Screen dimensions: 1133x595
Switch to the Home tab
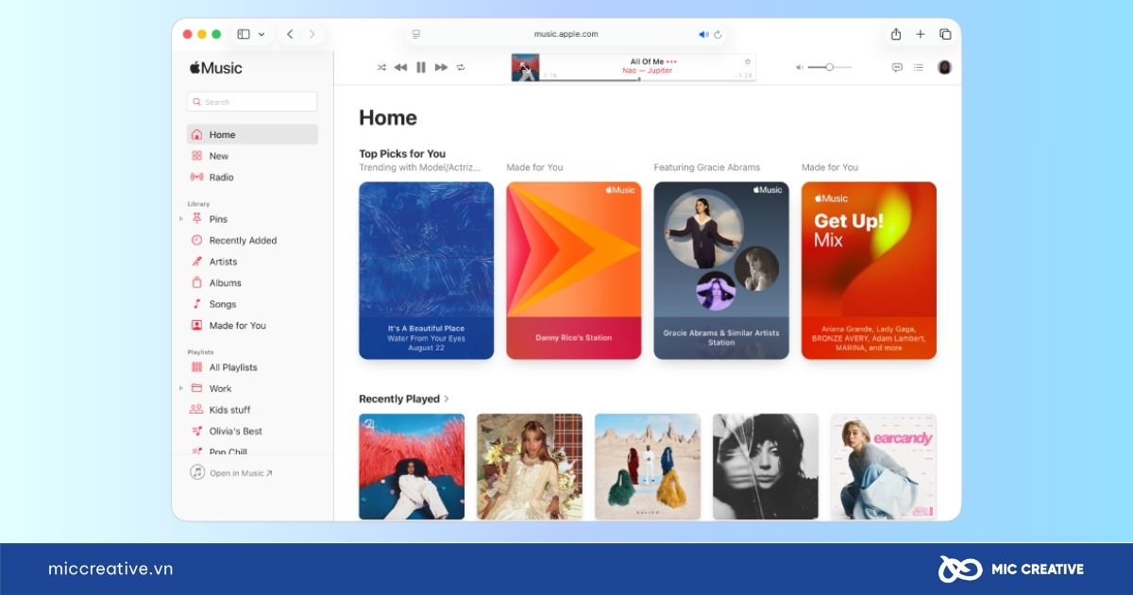221,134
